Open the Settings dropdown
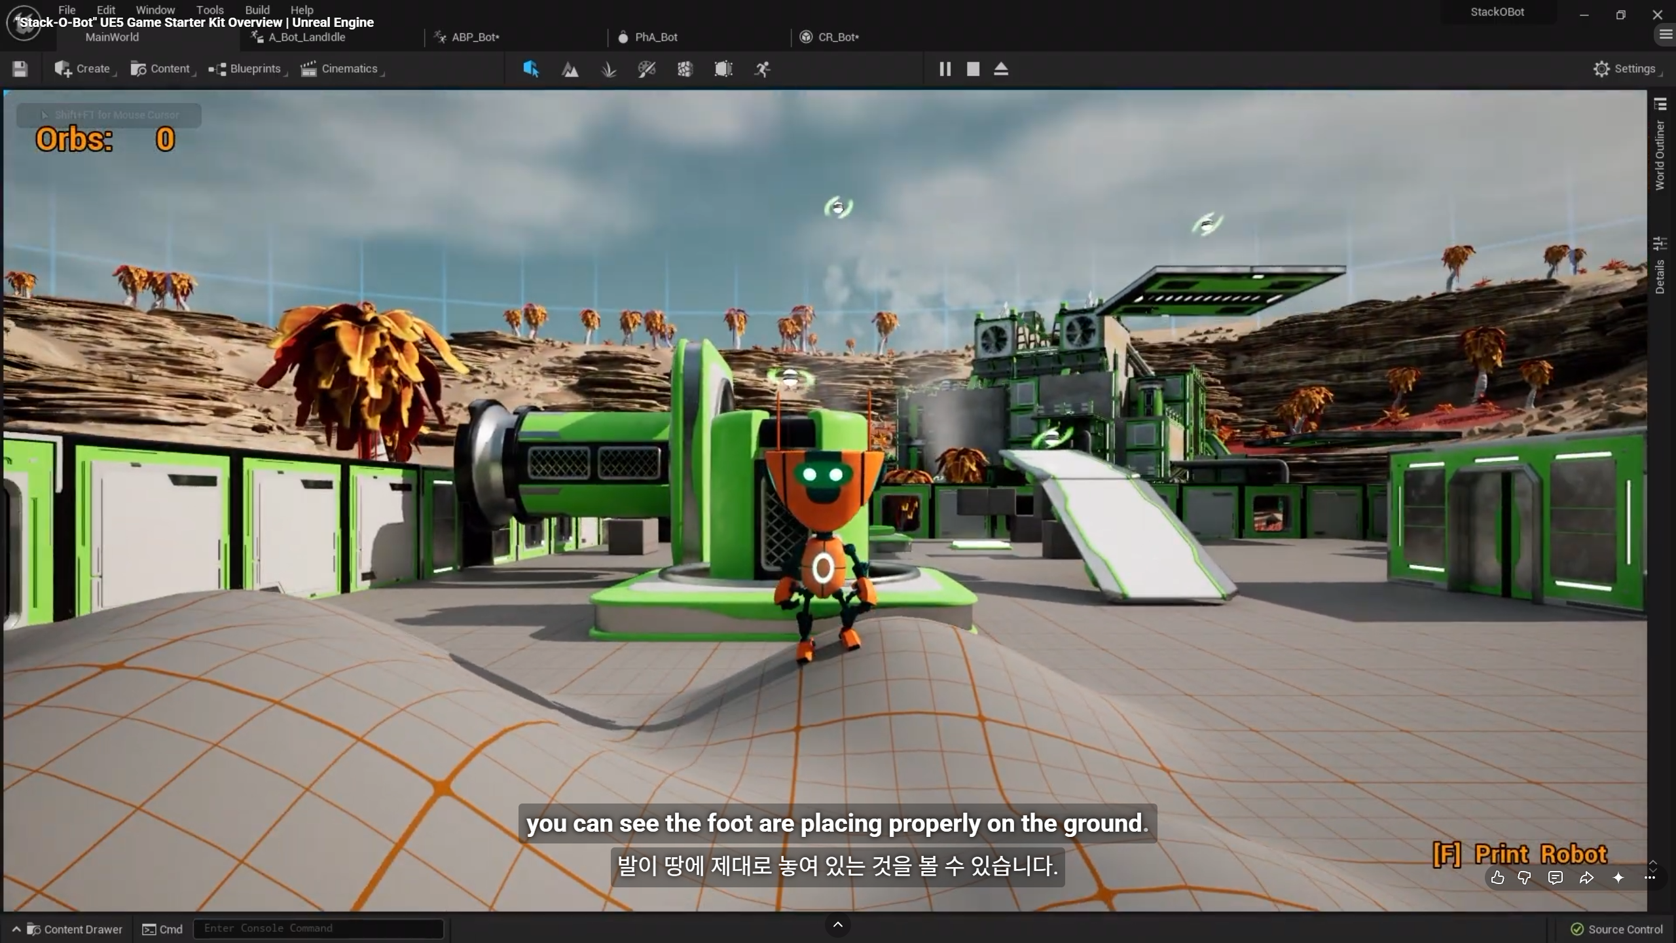Viewport: 1676px width, 943px height. pos(1628,69)
